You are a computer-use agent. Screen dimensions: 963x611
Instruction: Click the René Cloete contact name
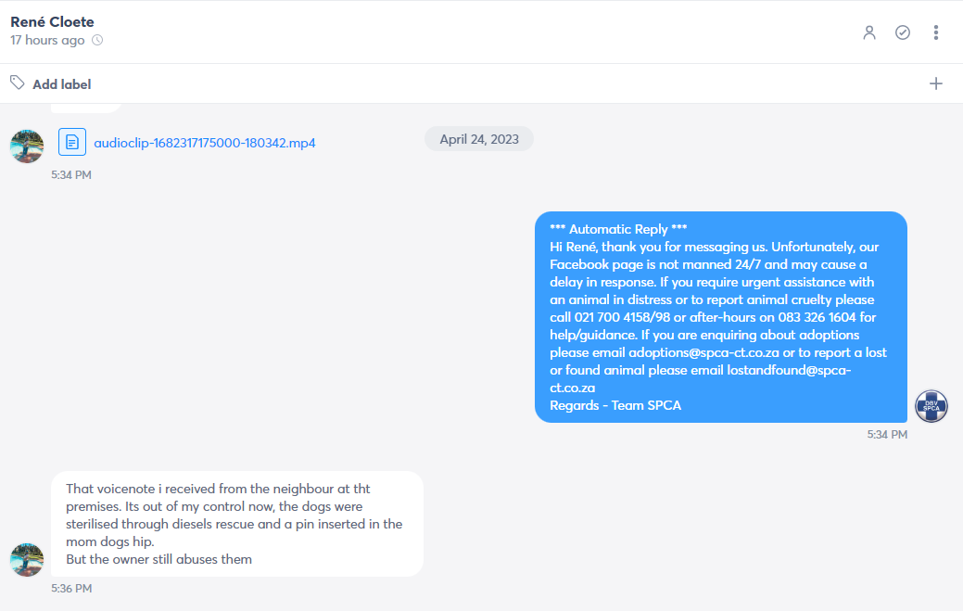pyautogui.click(x=52, y=21)
